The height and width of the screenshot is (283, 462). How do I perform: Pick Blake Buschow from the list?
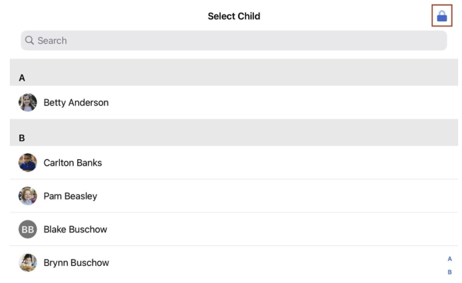[x=75, y=229]
